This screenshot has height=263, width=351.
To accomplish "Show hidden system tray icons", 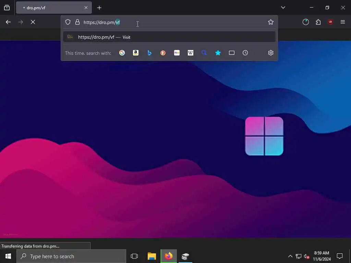I will coord(290,256).
